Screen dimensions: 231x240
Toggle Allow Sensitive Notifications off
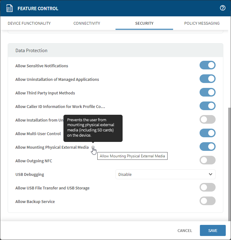pyautogui.click(x=208, y=65)
